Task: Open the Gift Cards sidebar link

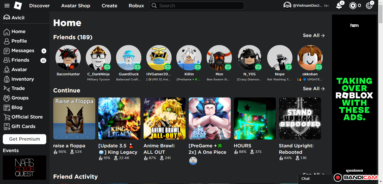Action: point(23,127)
